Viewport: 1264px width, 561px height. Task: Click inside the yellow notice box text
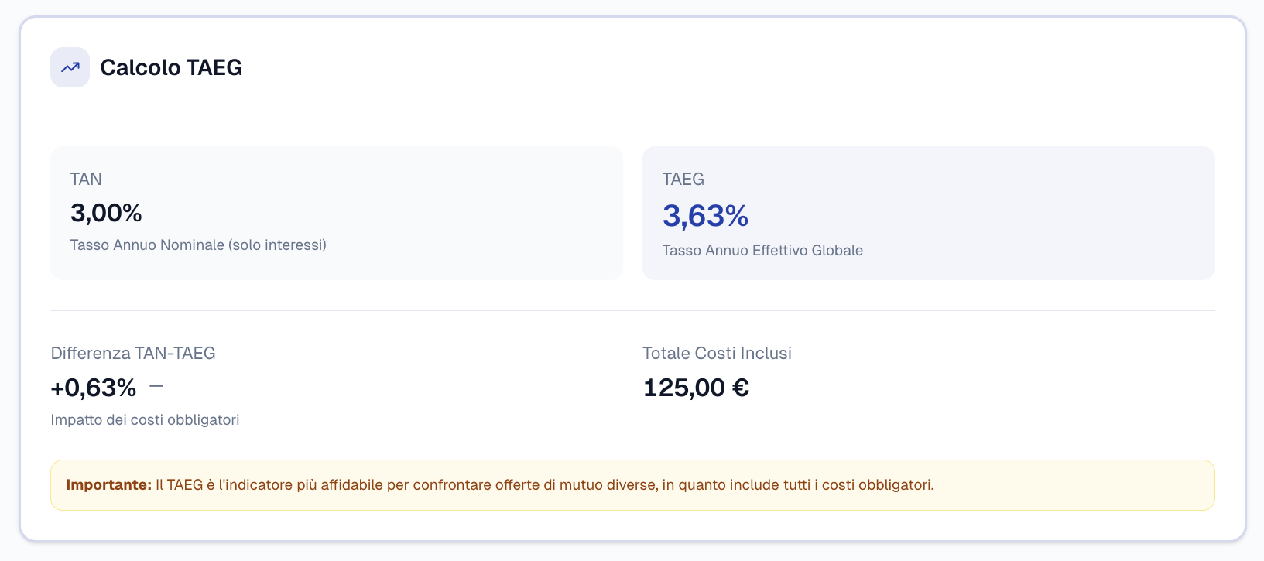tap(542, 485)
